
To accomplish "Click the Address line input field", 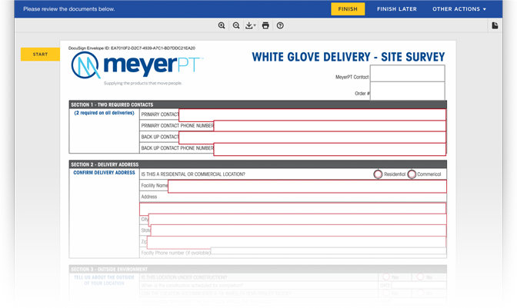I will [293, 208].
